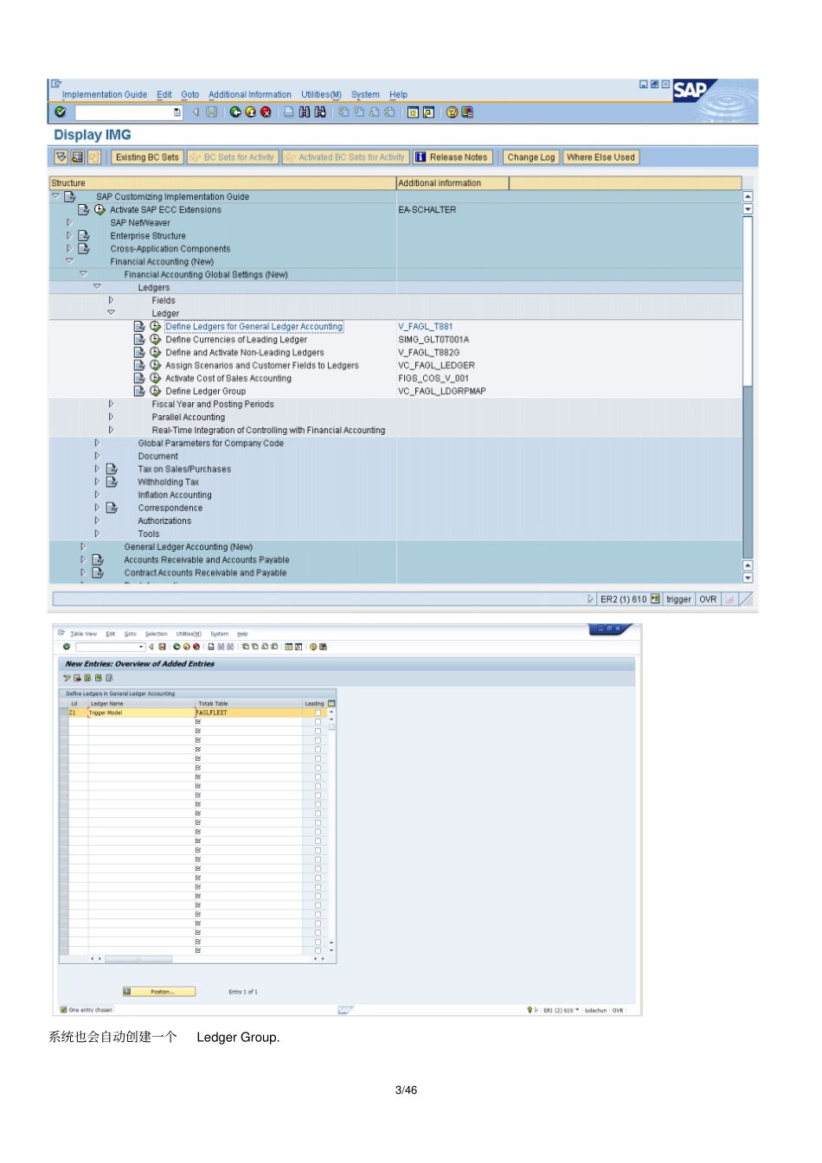Execute the Define and Activate Non-Leading Ledgers activity icon

point(156,353)
